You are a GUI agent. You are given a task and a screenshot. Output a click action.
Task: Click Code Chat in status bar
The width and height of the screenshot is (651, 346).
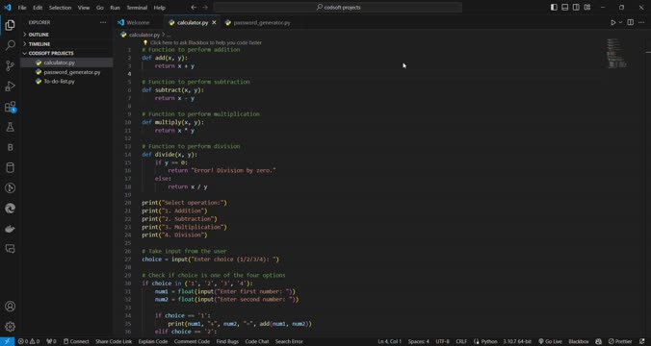pos(256,341)
